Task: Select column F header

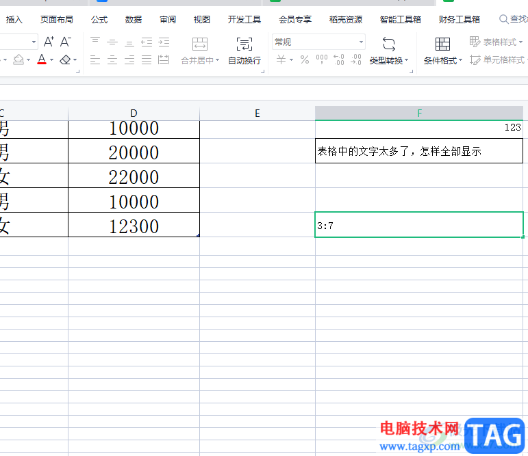Action: coord(419,113)
